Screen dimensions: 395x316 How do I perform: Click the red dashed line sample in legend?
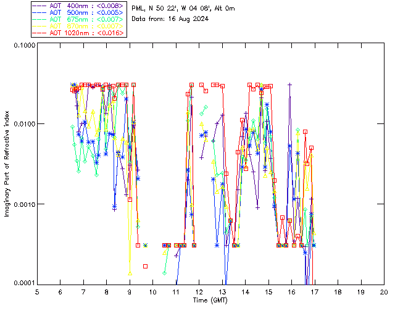coord(39,33)
